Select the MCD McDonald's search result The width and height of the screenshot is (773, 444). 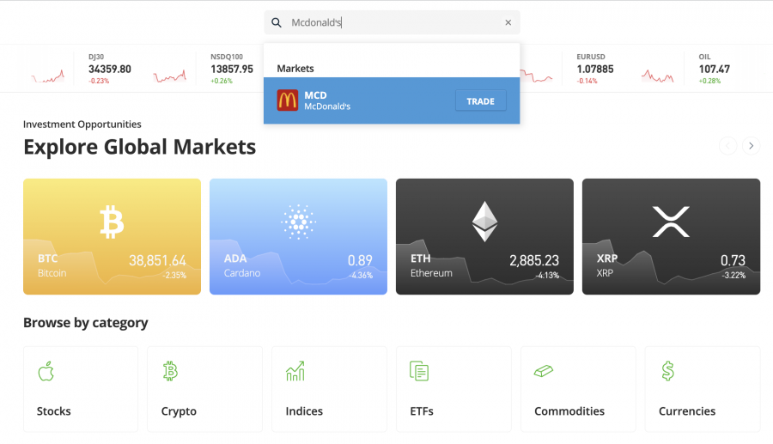coord(392,100)
